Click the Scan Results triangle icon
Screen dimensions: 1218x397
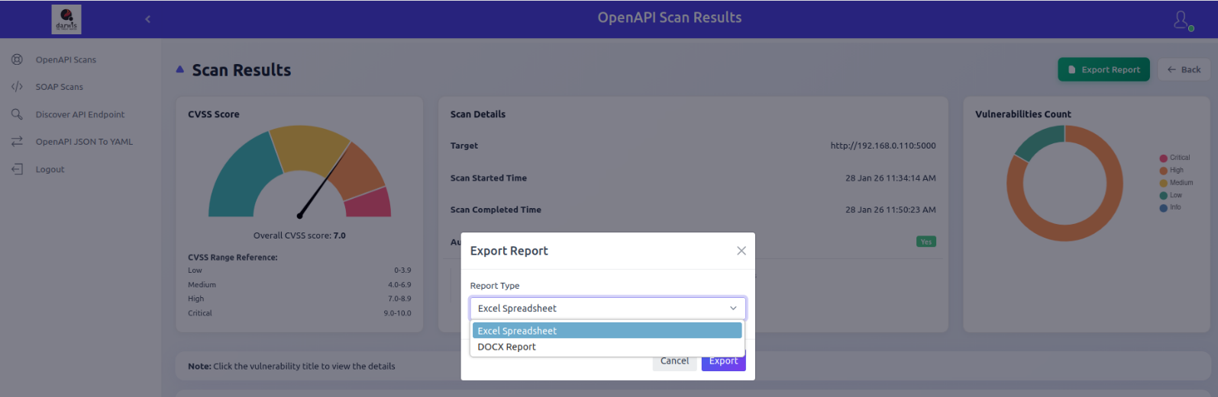pos(180,69)
